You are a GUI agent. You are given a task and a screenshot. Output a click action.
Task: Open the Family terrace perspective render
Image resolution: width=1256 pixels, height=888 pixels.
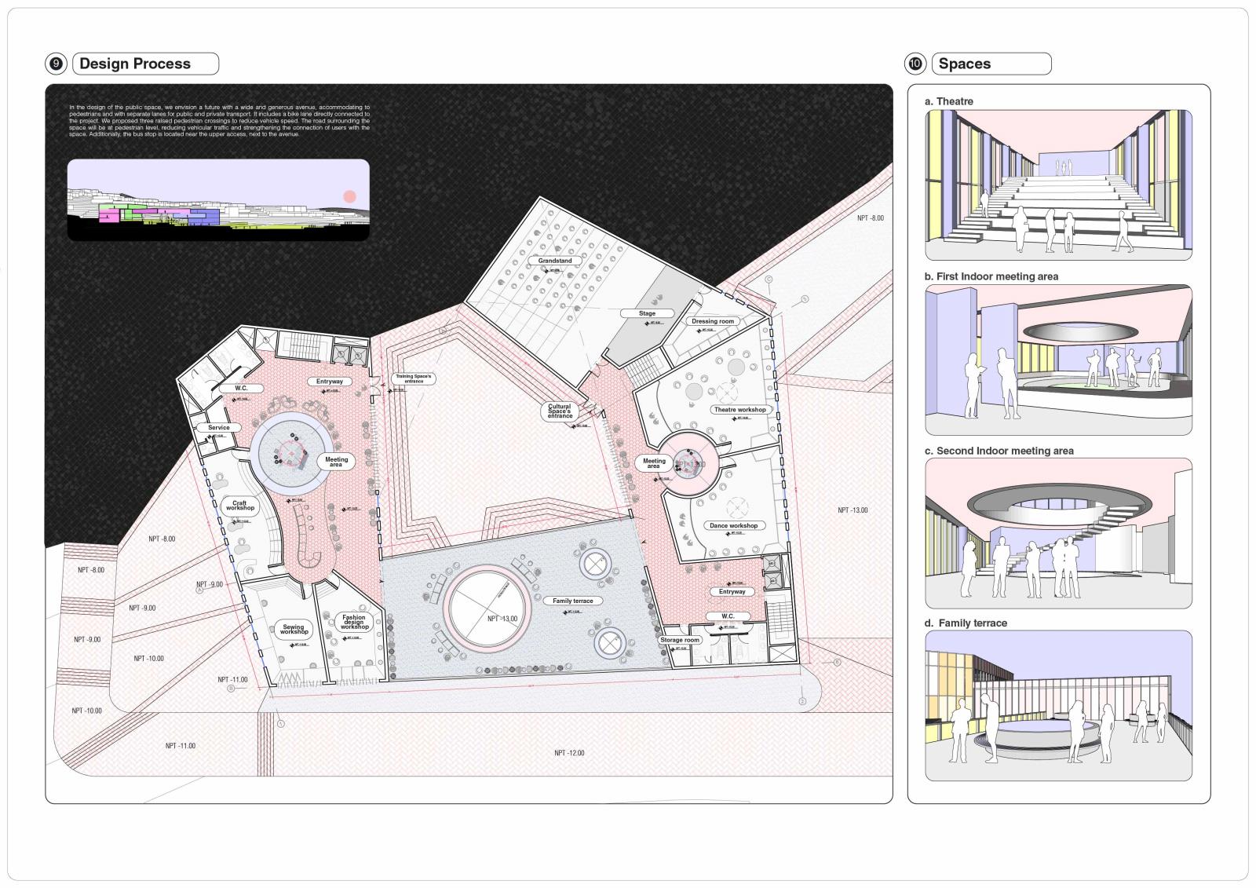(x=1058, y=706)
